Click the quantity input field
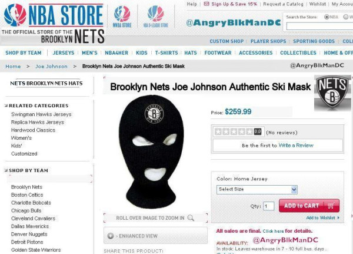The image size is (353, 254). [269, 206]
